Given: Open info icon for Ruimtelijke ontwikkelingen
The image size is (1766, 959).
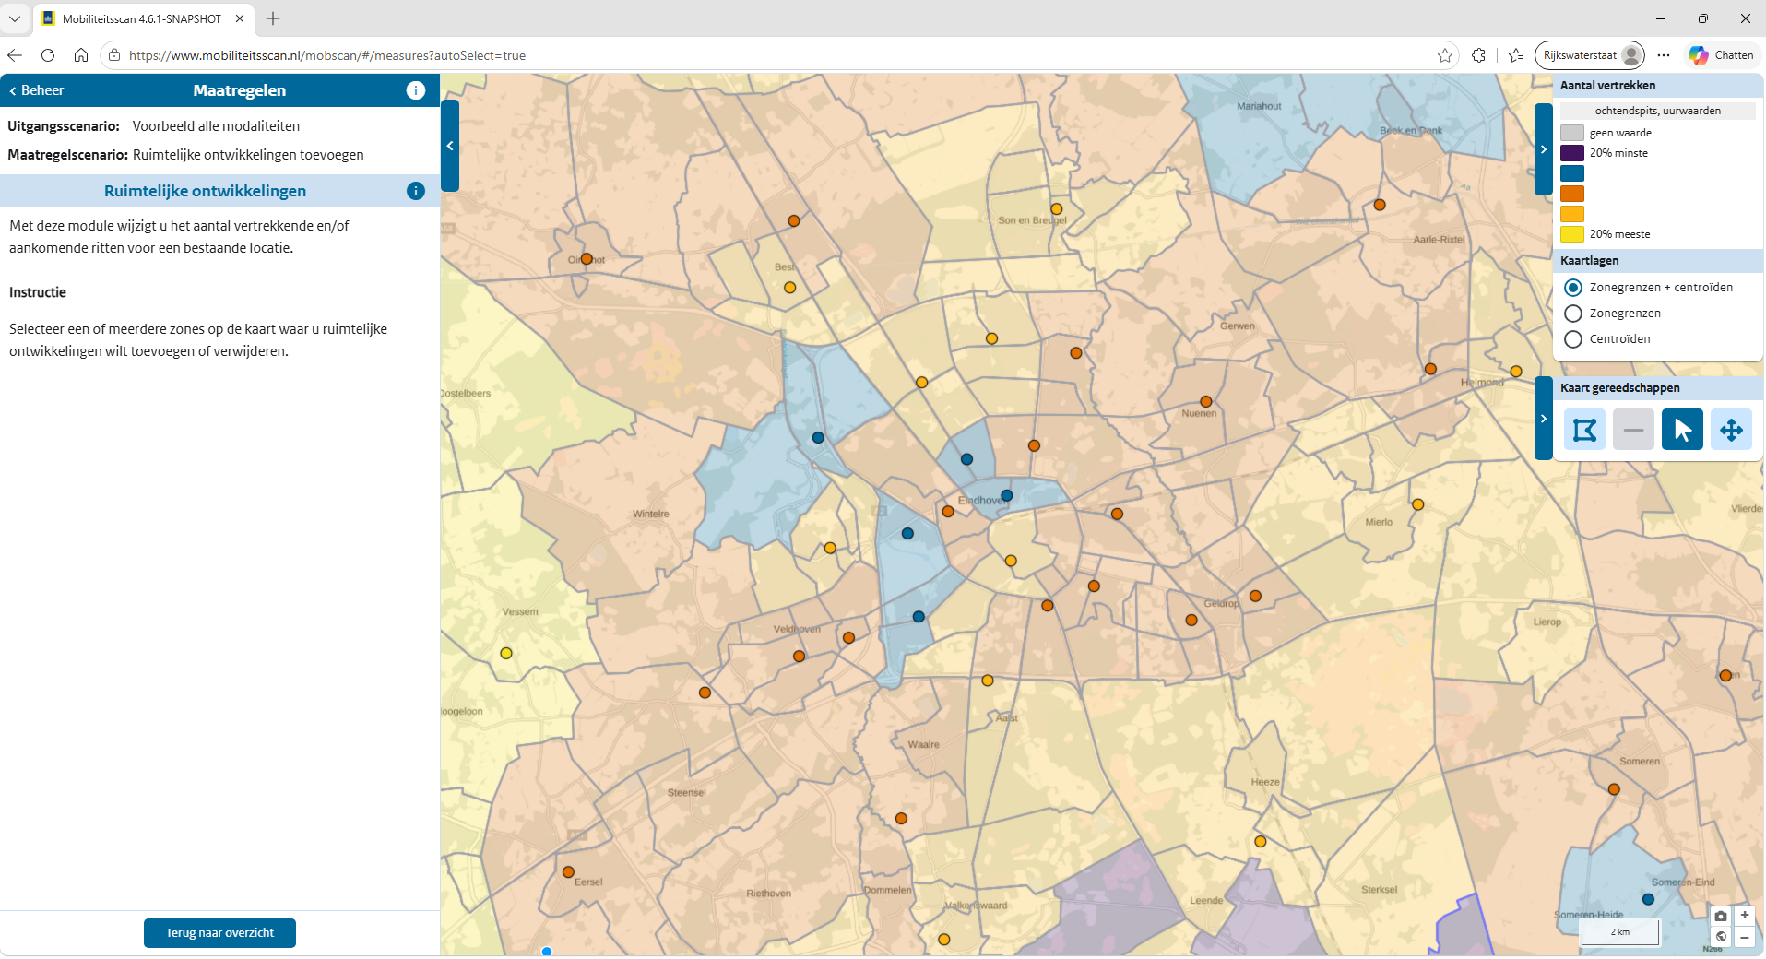Looking at the screenshot, I should [x=416, y=191].
